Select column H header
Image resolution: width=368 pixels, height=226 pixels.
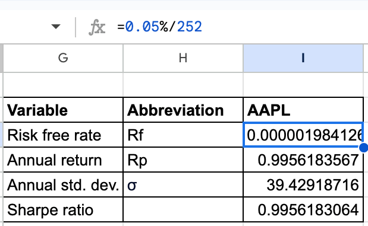point(183,58)
